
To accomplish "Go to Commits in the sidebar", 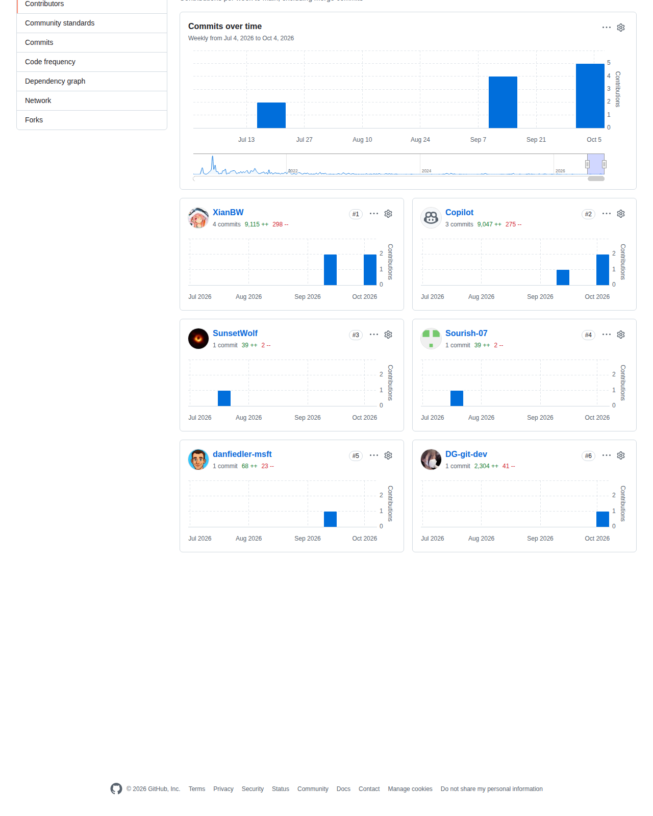I will coord(92,43).
